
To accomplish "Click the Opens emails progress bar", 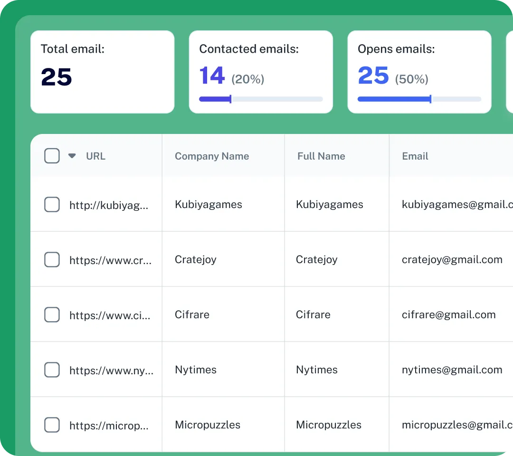I will [419, 99].
